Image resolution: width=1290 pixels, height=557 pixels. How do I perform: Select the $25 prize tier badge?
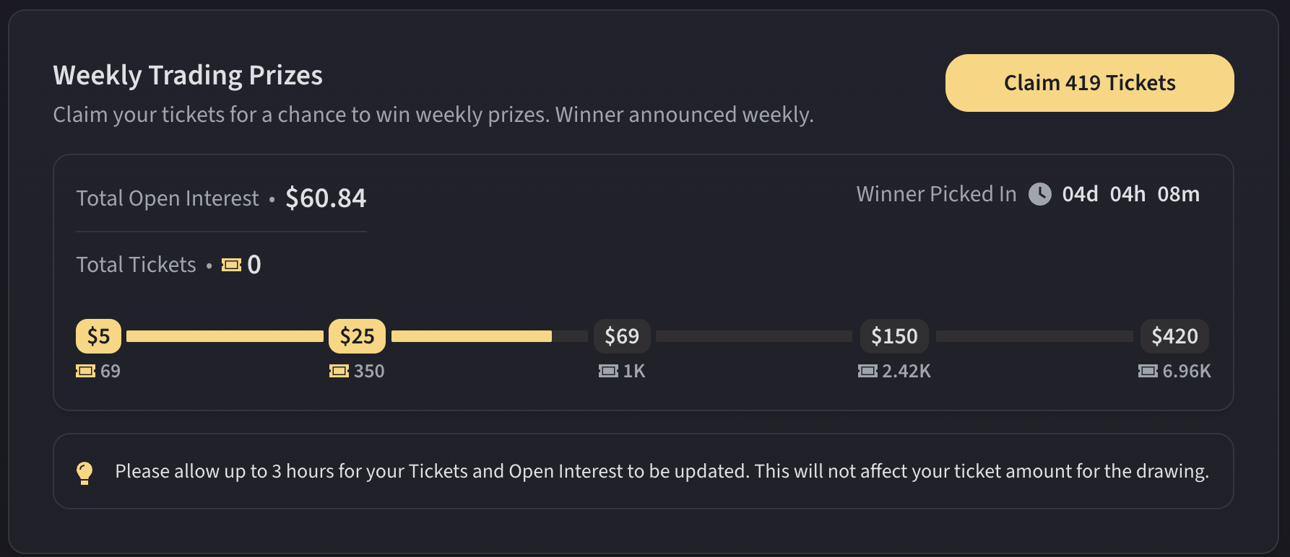coord(357,336)
